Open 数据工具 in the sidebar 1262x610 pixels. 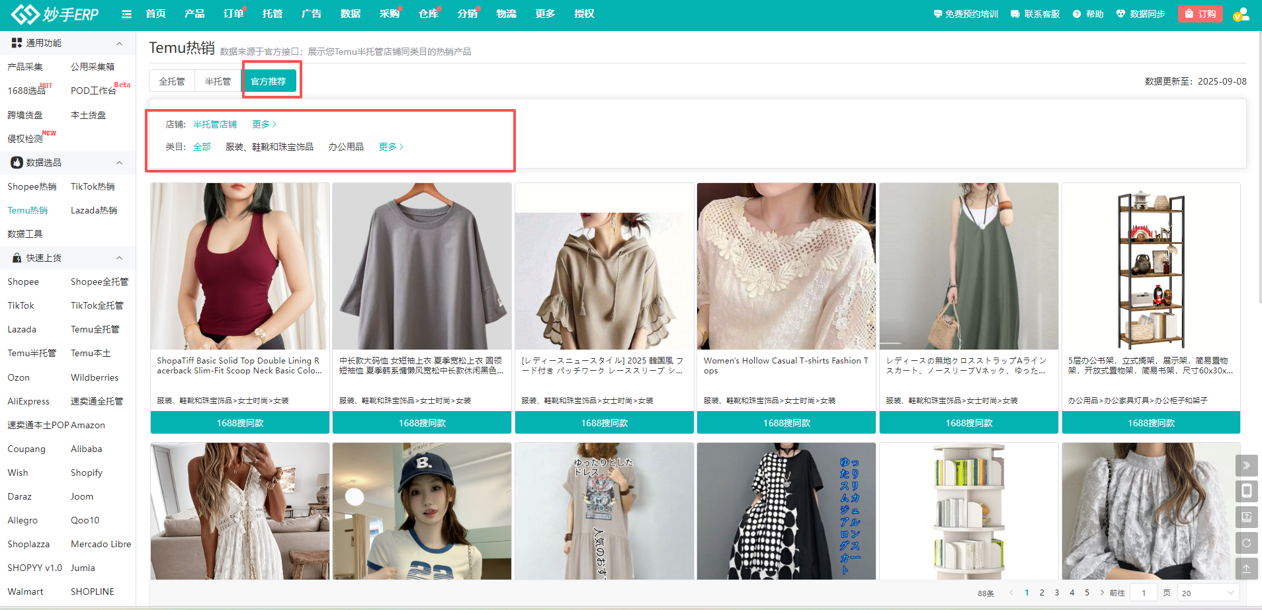pyautogui.click(x=25, y=234)
